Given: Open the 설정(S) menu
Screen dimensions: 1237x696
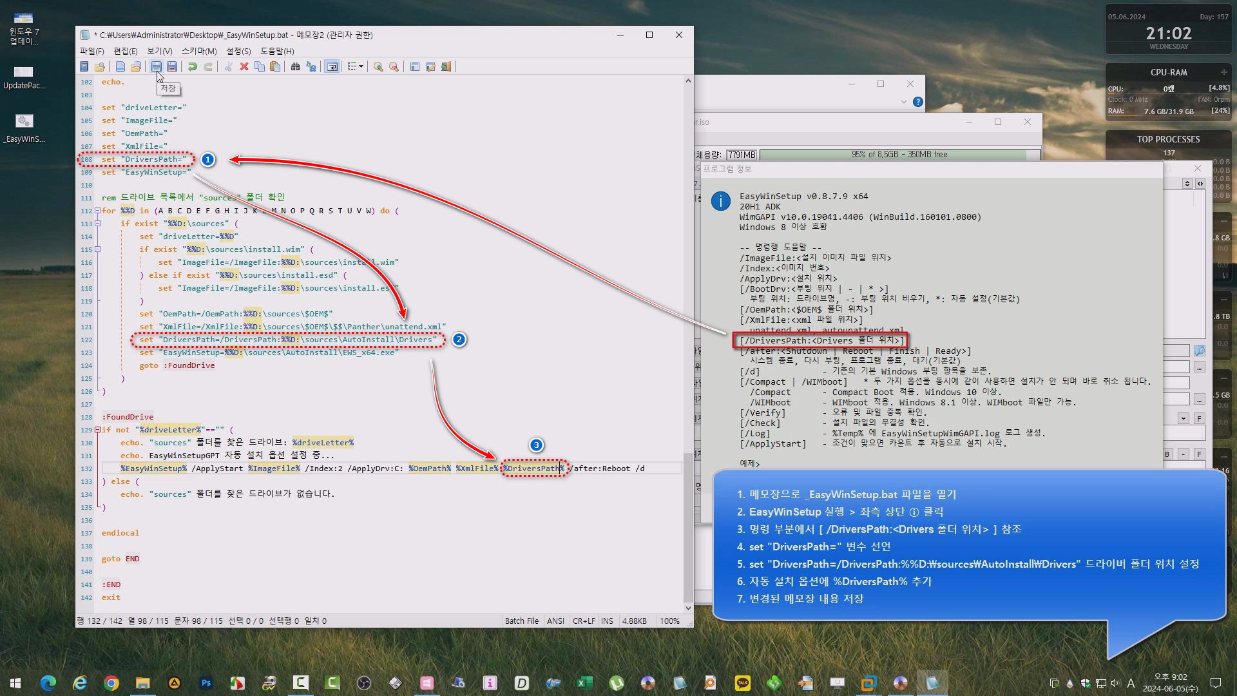Looking at the screenshot, I should [238, 51].
